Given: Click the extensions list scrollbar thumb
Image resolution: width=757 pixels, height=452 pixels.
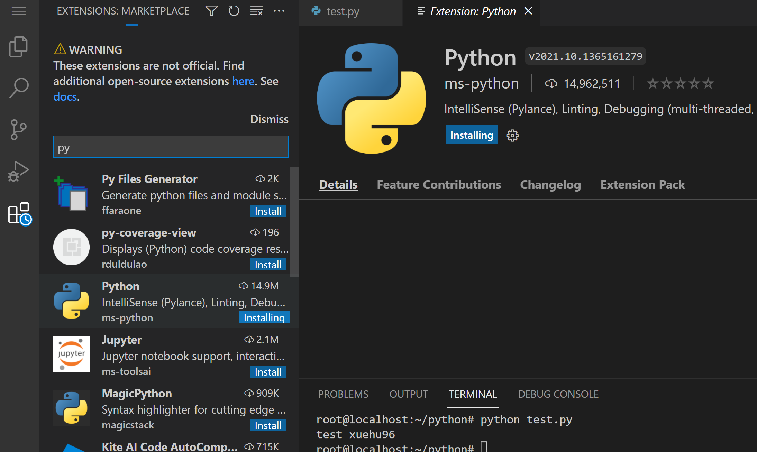Looking at the screenshot, I should point(294,221).
